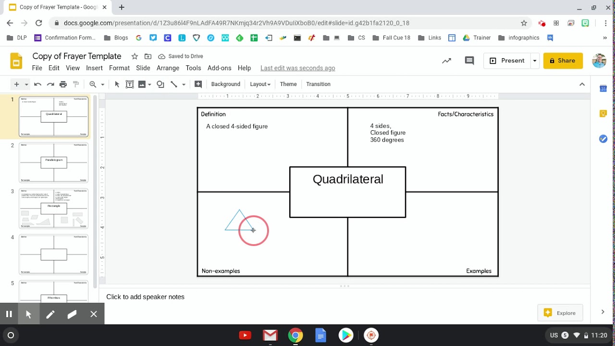
Task: Open the Google Keep side panel icon
Action: pyautogui.click(x=603, y=113)
